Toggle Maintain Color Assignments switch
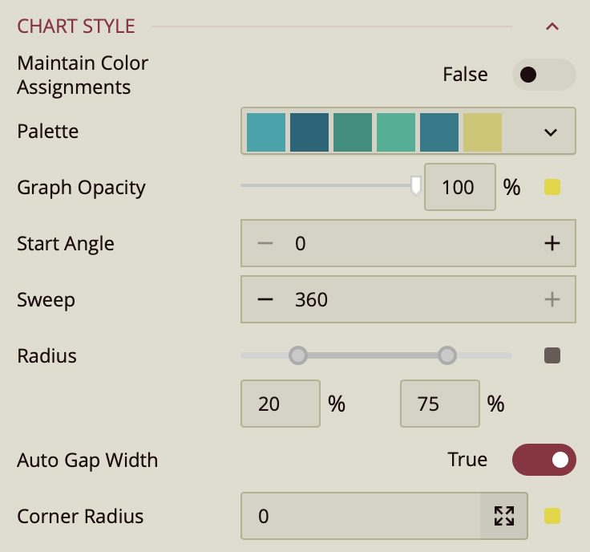The image size is (590, 552). (544, 75)
